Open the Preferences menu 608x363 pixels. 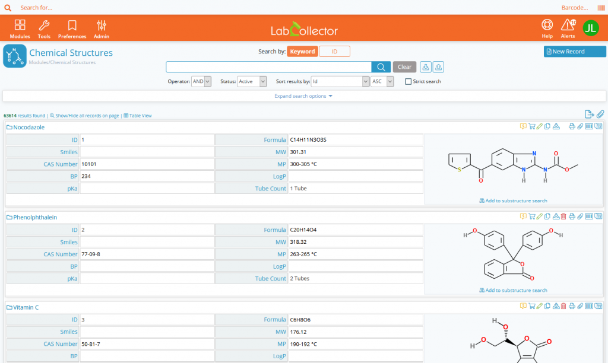(72, 28)
